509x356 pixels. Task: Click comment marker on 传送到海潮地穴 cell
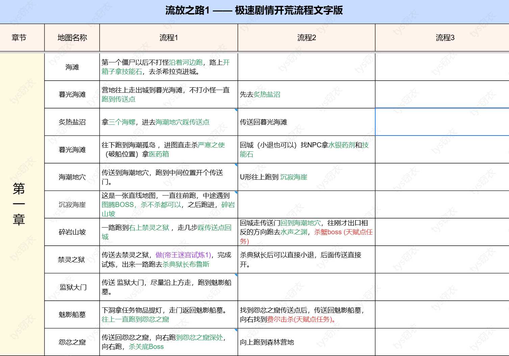pyautogui.click(x=236, y=165)
